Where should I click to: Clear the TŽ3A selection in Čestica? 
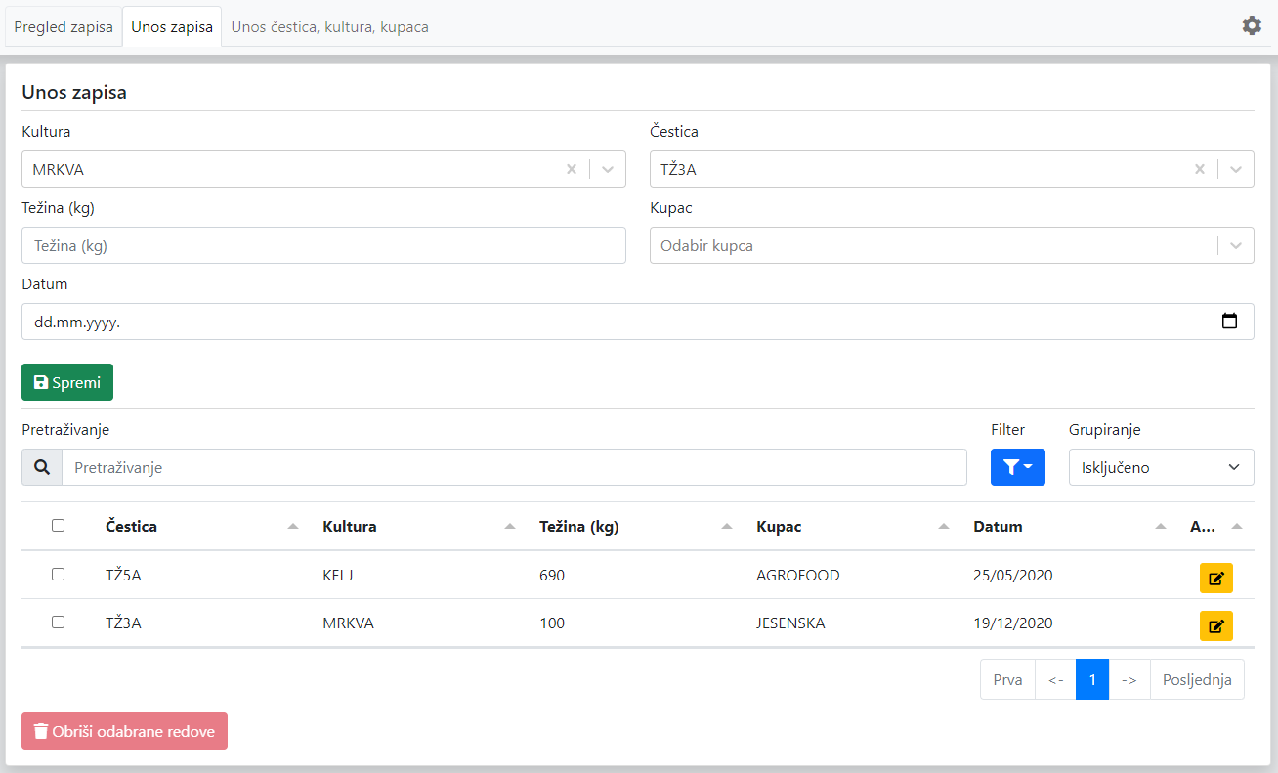click(1200, 169)
